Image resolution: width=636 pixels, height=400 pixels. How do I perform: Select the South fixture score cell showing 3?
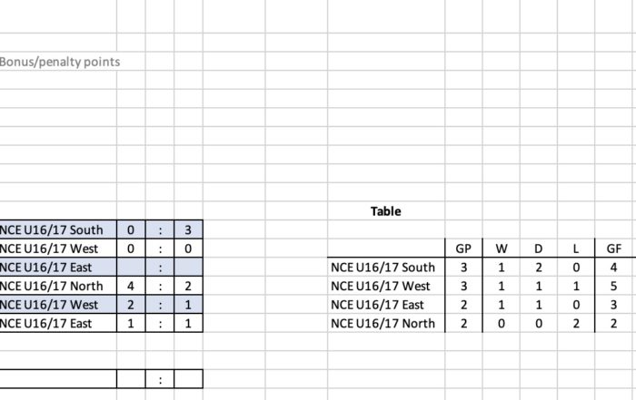tap(188, 229)
